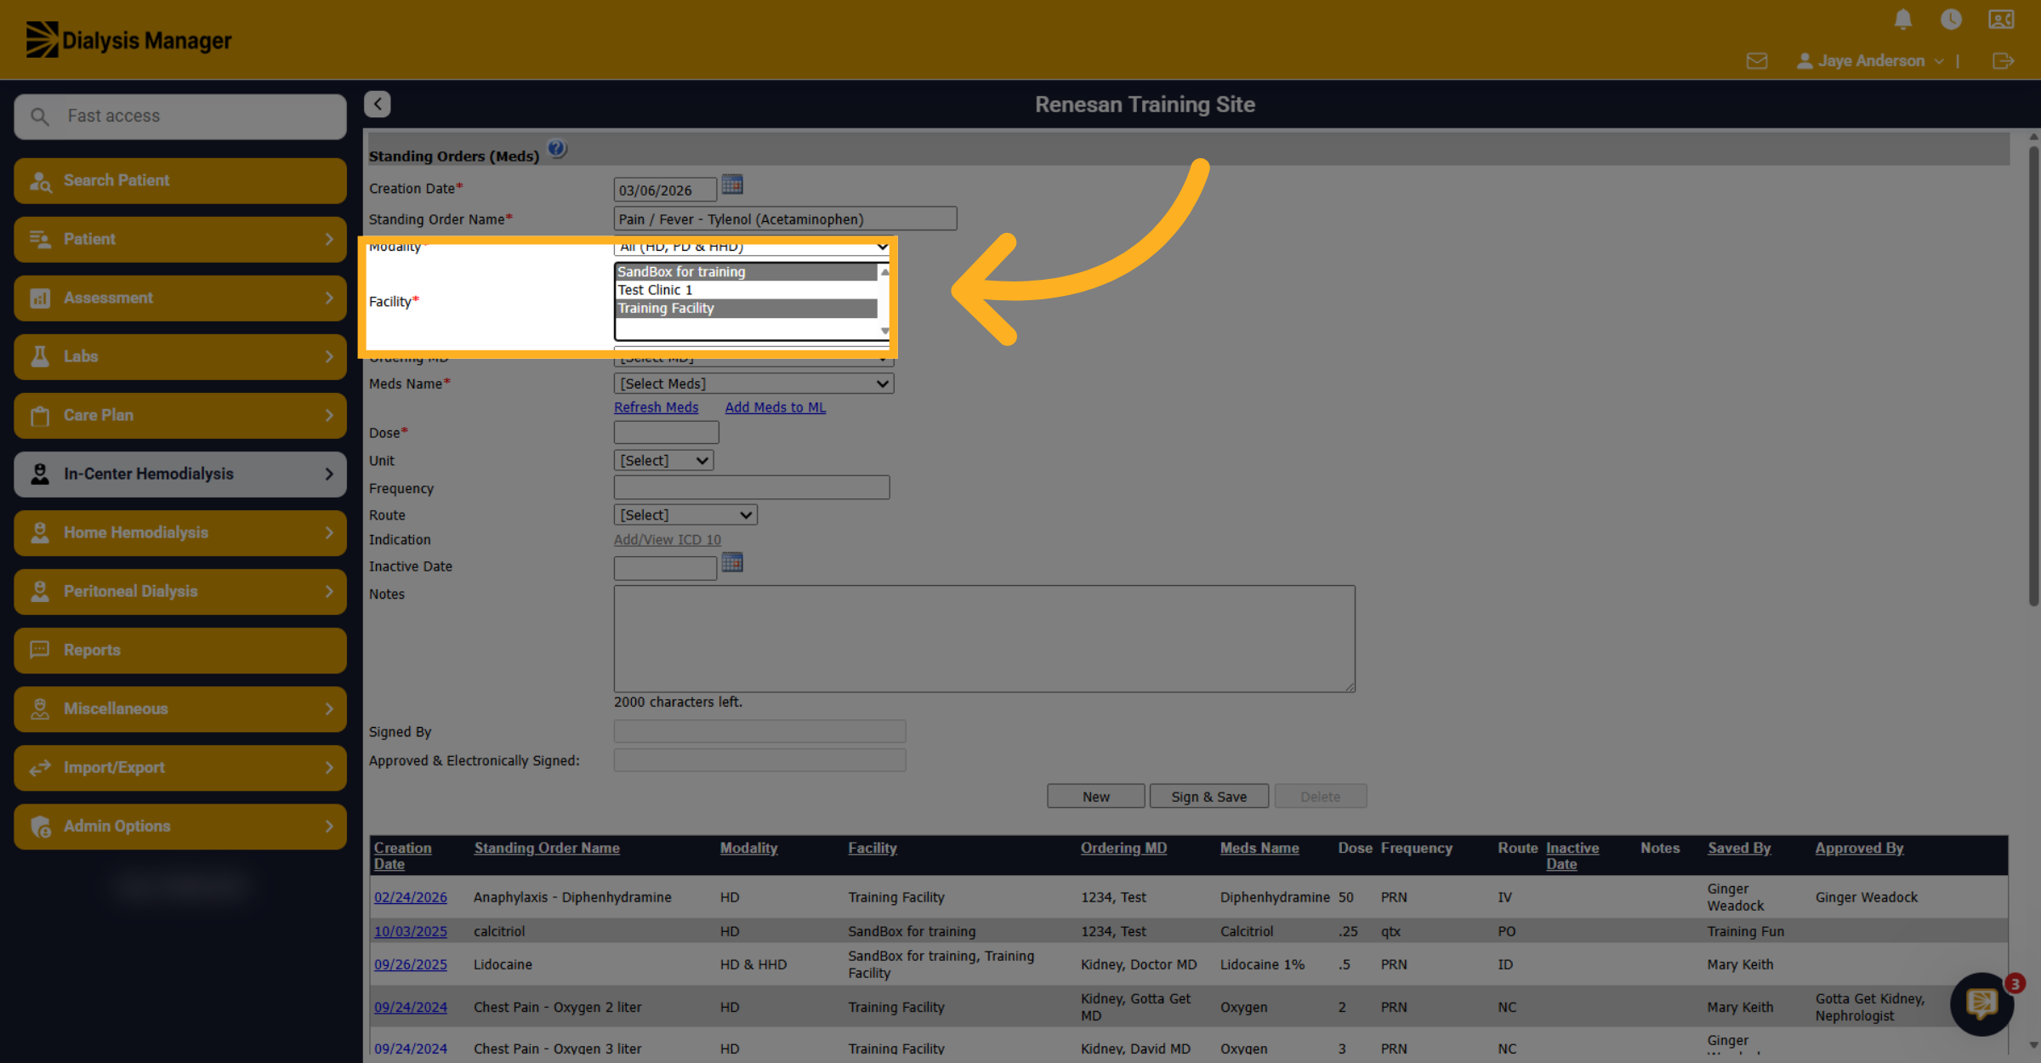Expand the Assessment menu
This screenshot has height=1063, width=2041.
180,298
